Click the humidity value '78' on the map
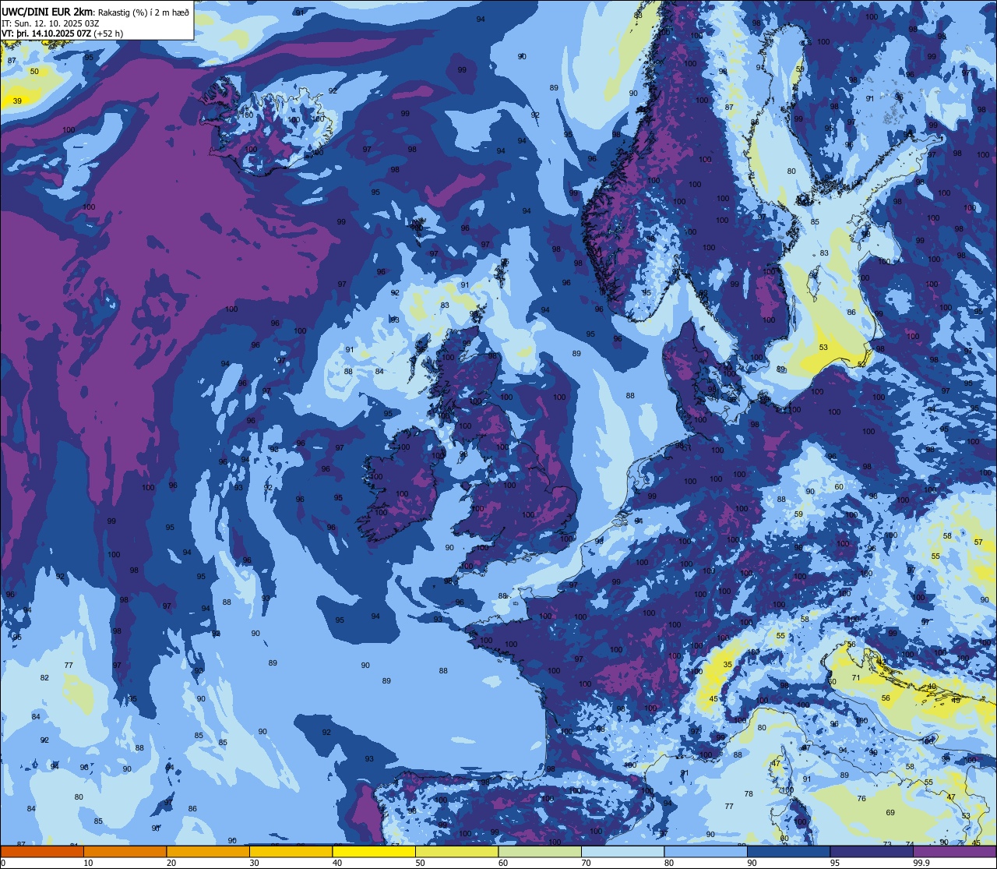The image size is (997, 869). coord(749,794)
